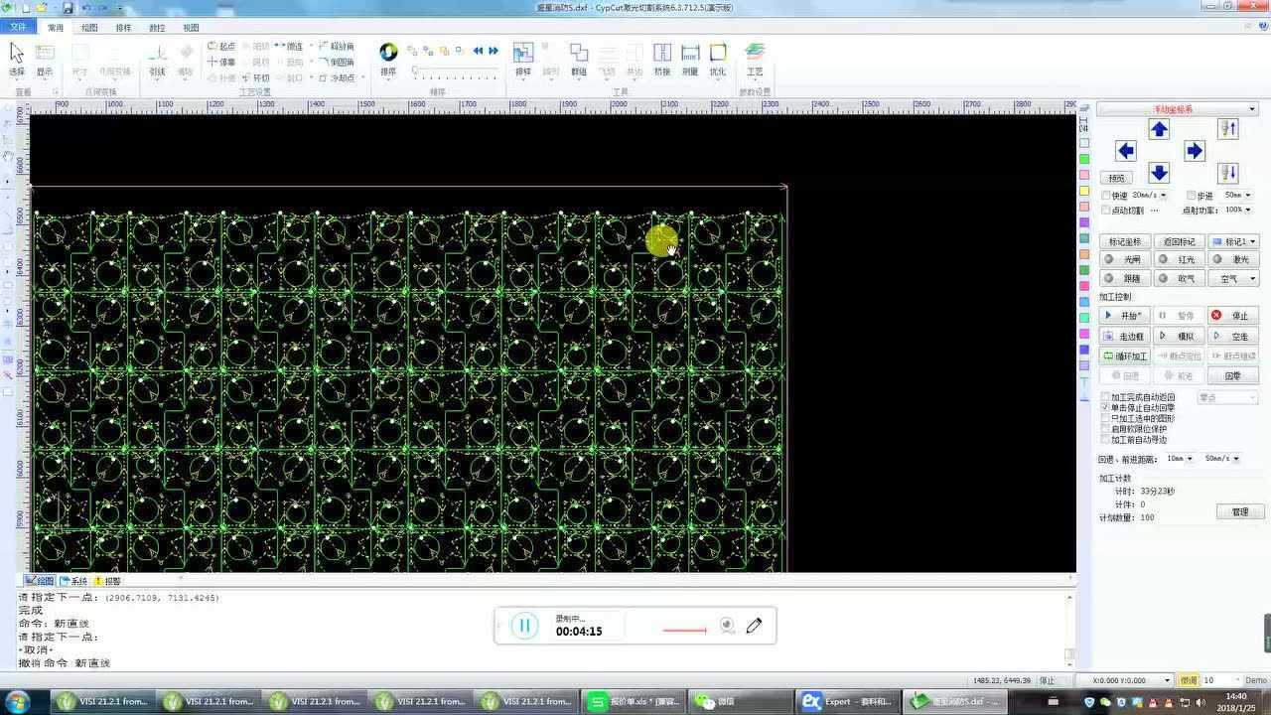Click the 选择 (Select) arrow tool
This screenshot has height=715, width=1271.
[16, 59]
